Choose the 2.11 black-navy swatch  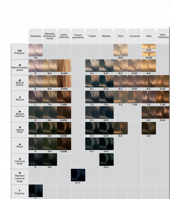coord(78,175)
